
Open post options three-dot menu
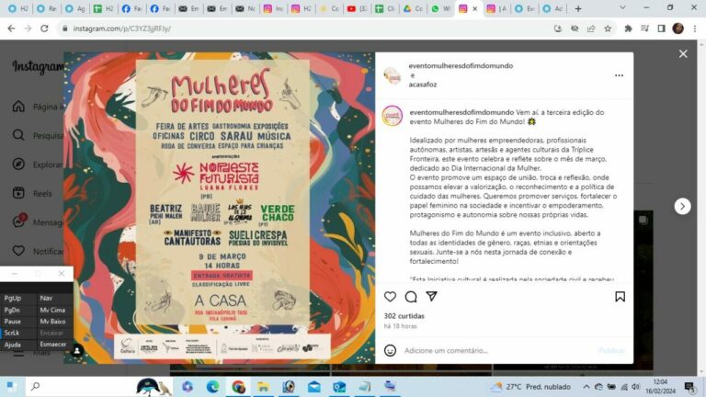(x=619, y=75)
